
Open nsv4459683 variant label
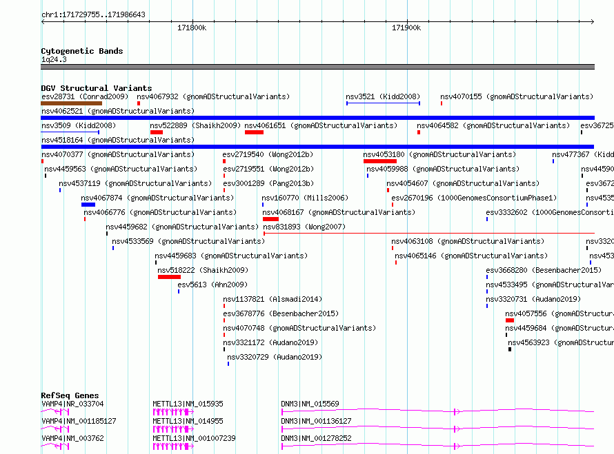[x=231, y=256]
